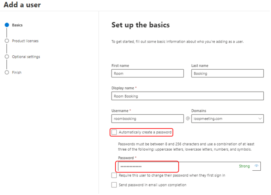Click the Product licenses step circle

pyautogui.click(x=7, y=41)
